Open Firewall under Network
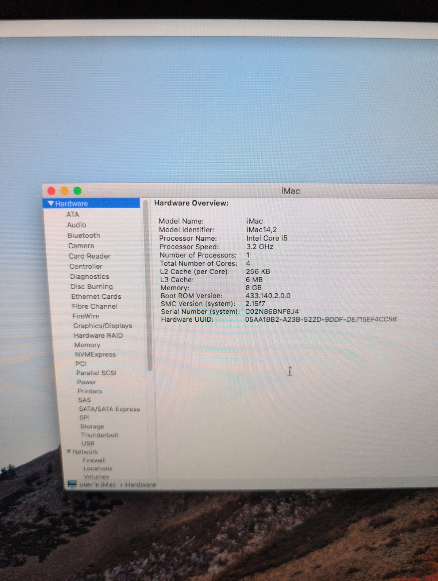This screenshot has width=438, height=581. [94, 460]
